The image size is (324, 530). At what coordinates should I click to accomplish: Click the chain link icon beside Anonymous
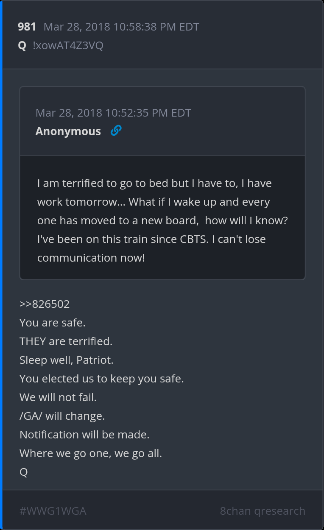(116, 131)
